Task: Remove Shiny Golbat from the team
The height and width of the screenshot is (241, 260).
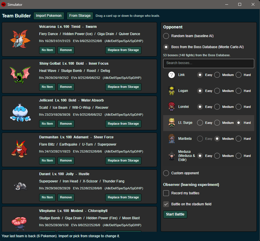Action: coord(66,87)
